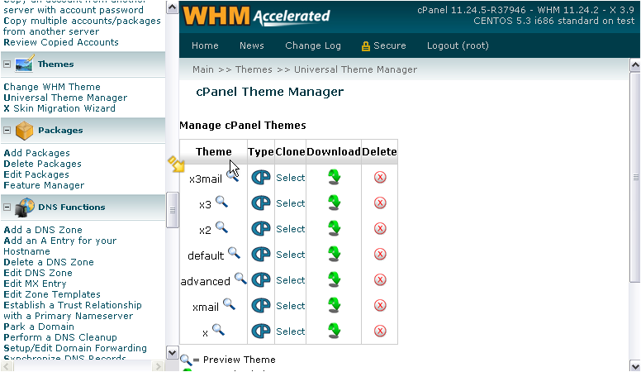
Task: Click main pane scrollbar down arrow
Action: tap(635, 365)
